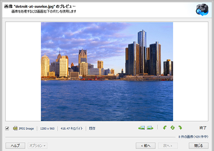Click the 8 件の画像 (429 件中) counter
The image size is (214, 151).
click(x=193, y=137)
